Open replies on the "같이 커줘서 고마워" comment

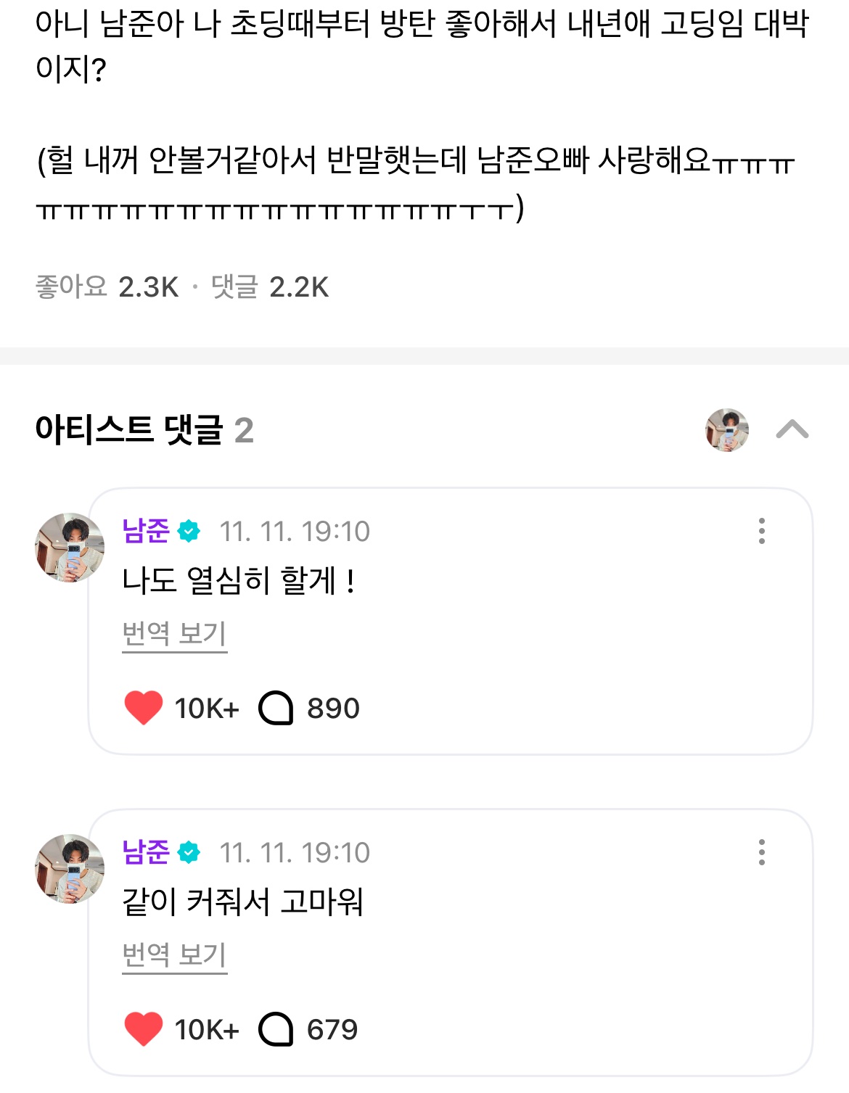pos(276,1029)
